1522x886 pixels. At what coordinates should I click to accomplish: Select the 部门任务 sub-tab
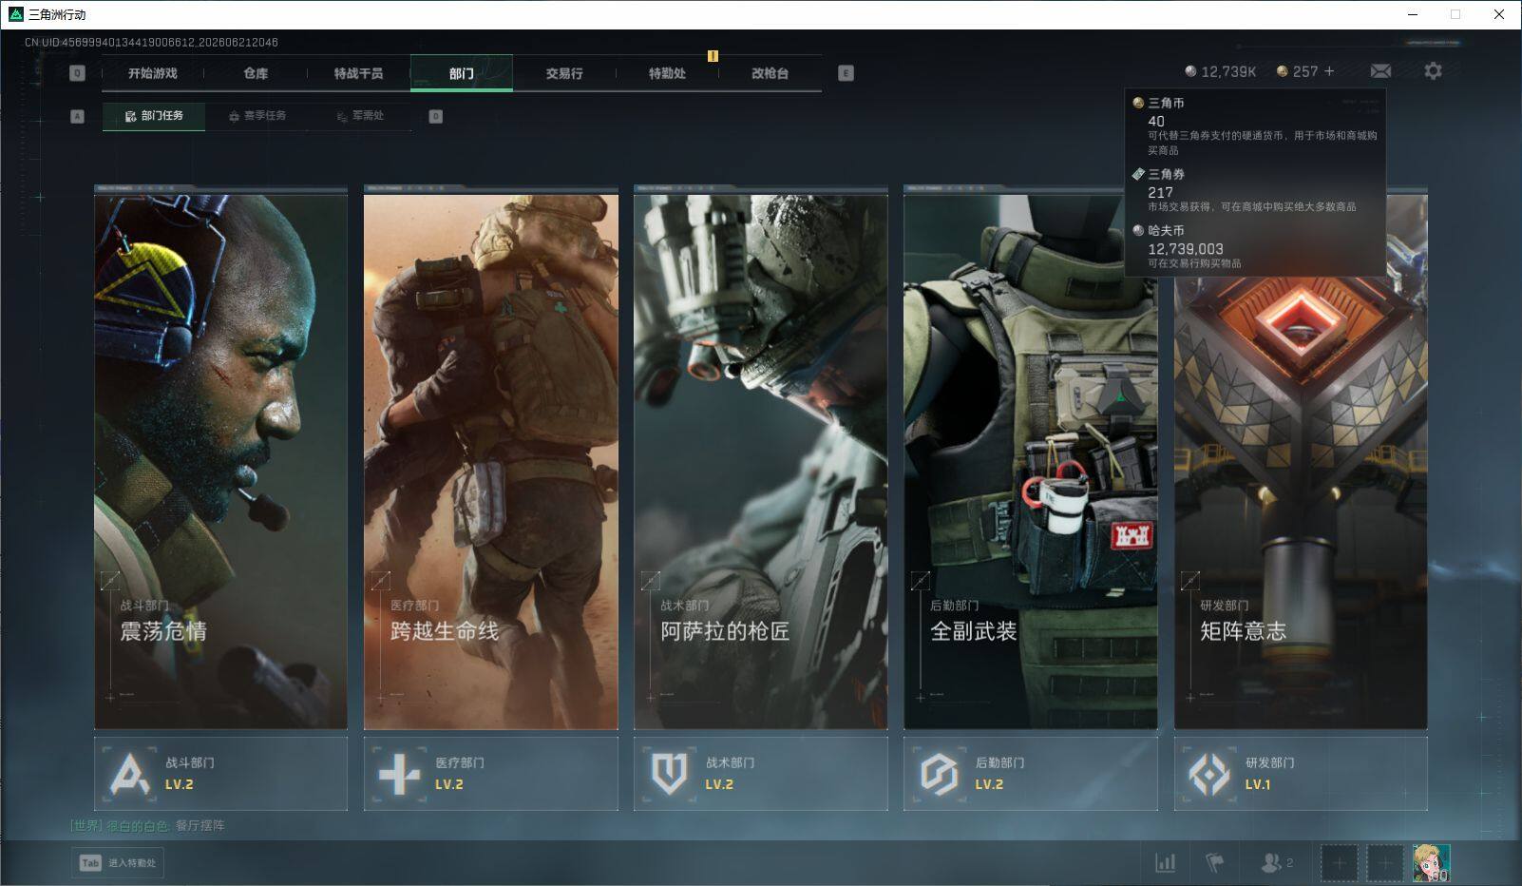154,116
